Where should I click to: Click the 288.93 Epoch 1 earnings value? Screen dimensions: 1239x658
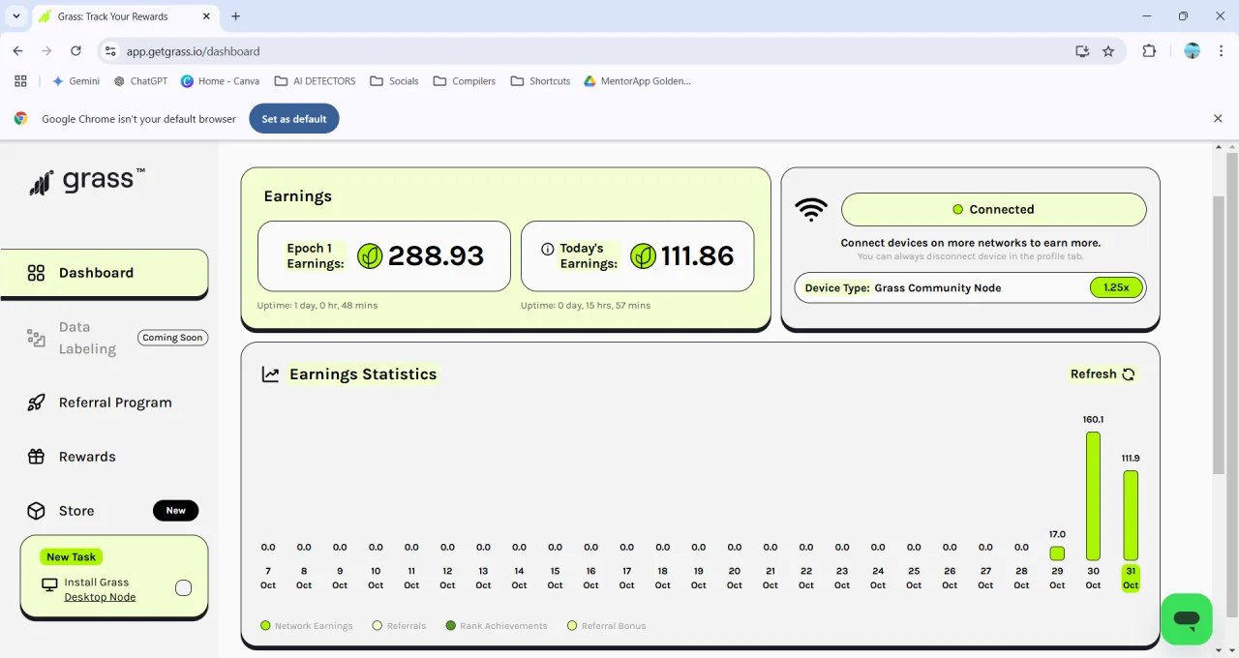pos(436,255)
